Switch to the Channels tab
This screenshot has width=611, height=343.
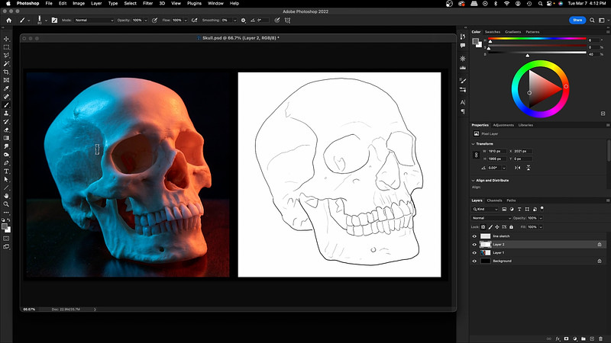coord(494,200)
